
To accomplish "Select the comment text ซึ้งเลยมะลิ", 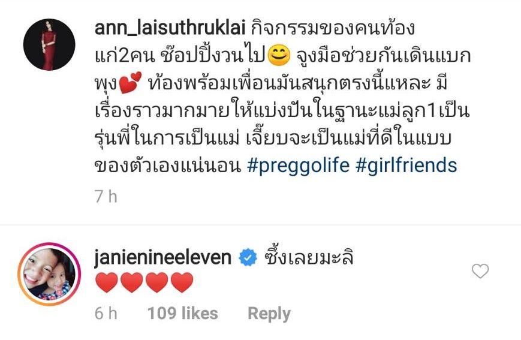I will (x=308, y=258).
